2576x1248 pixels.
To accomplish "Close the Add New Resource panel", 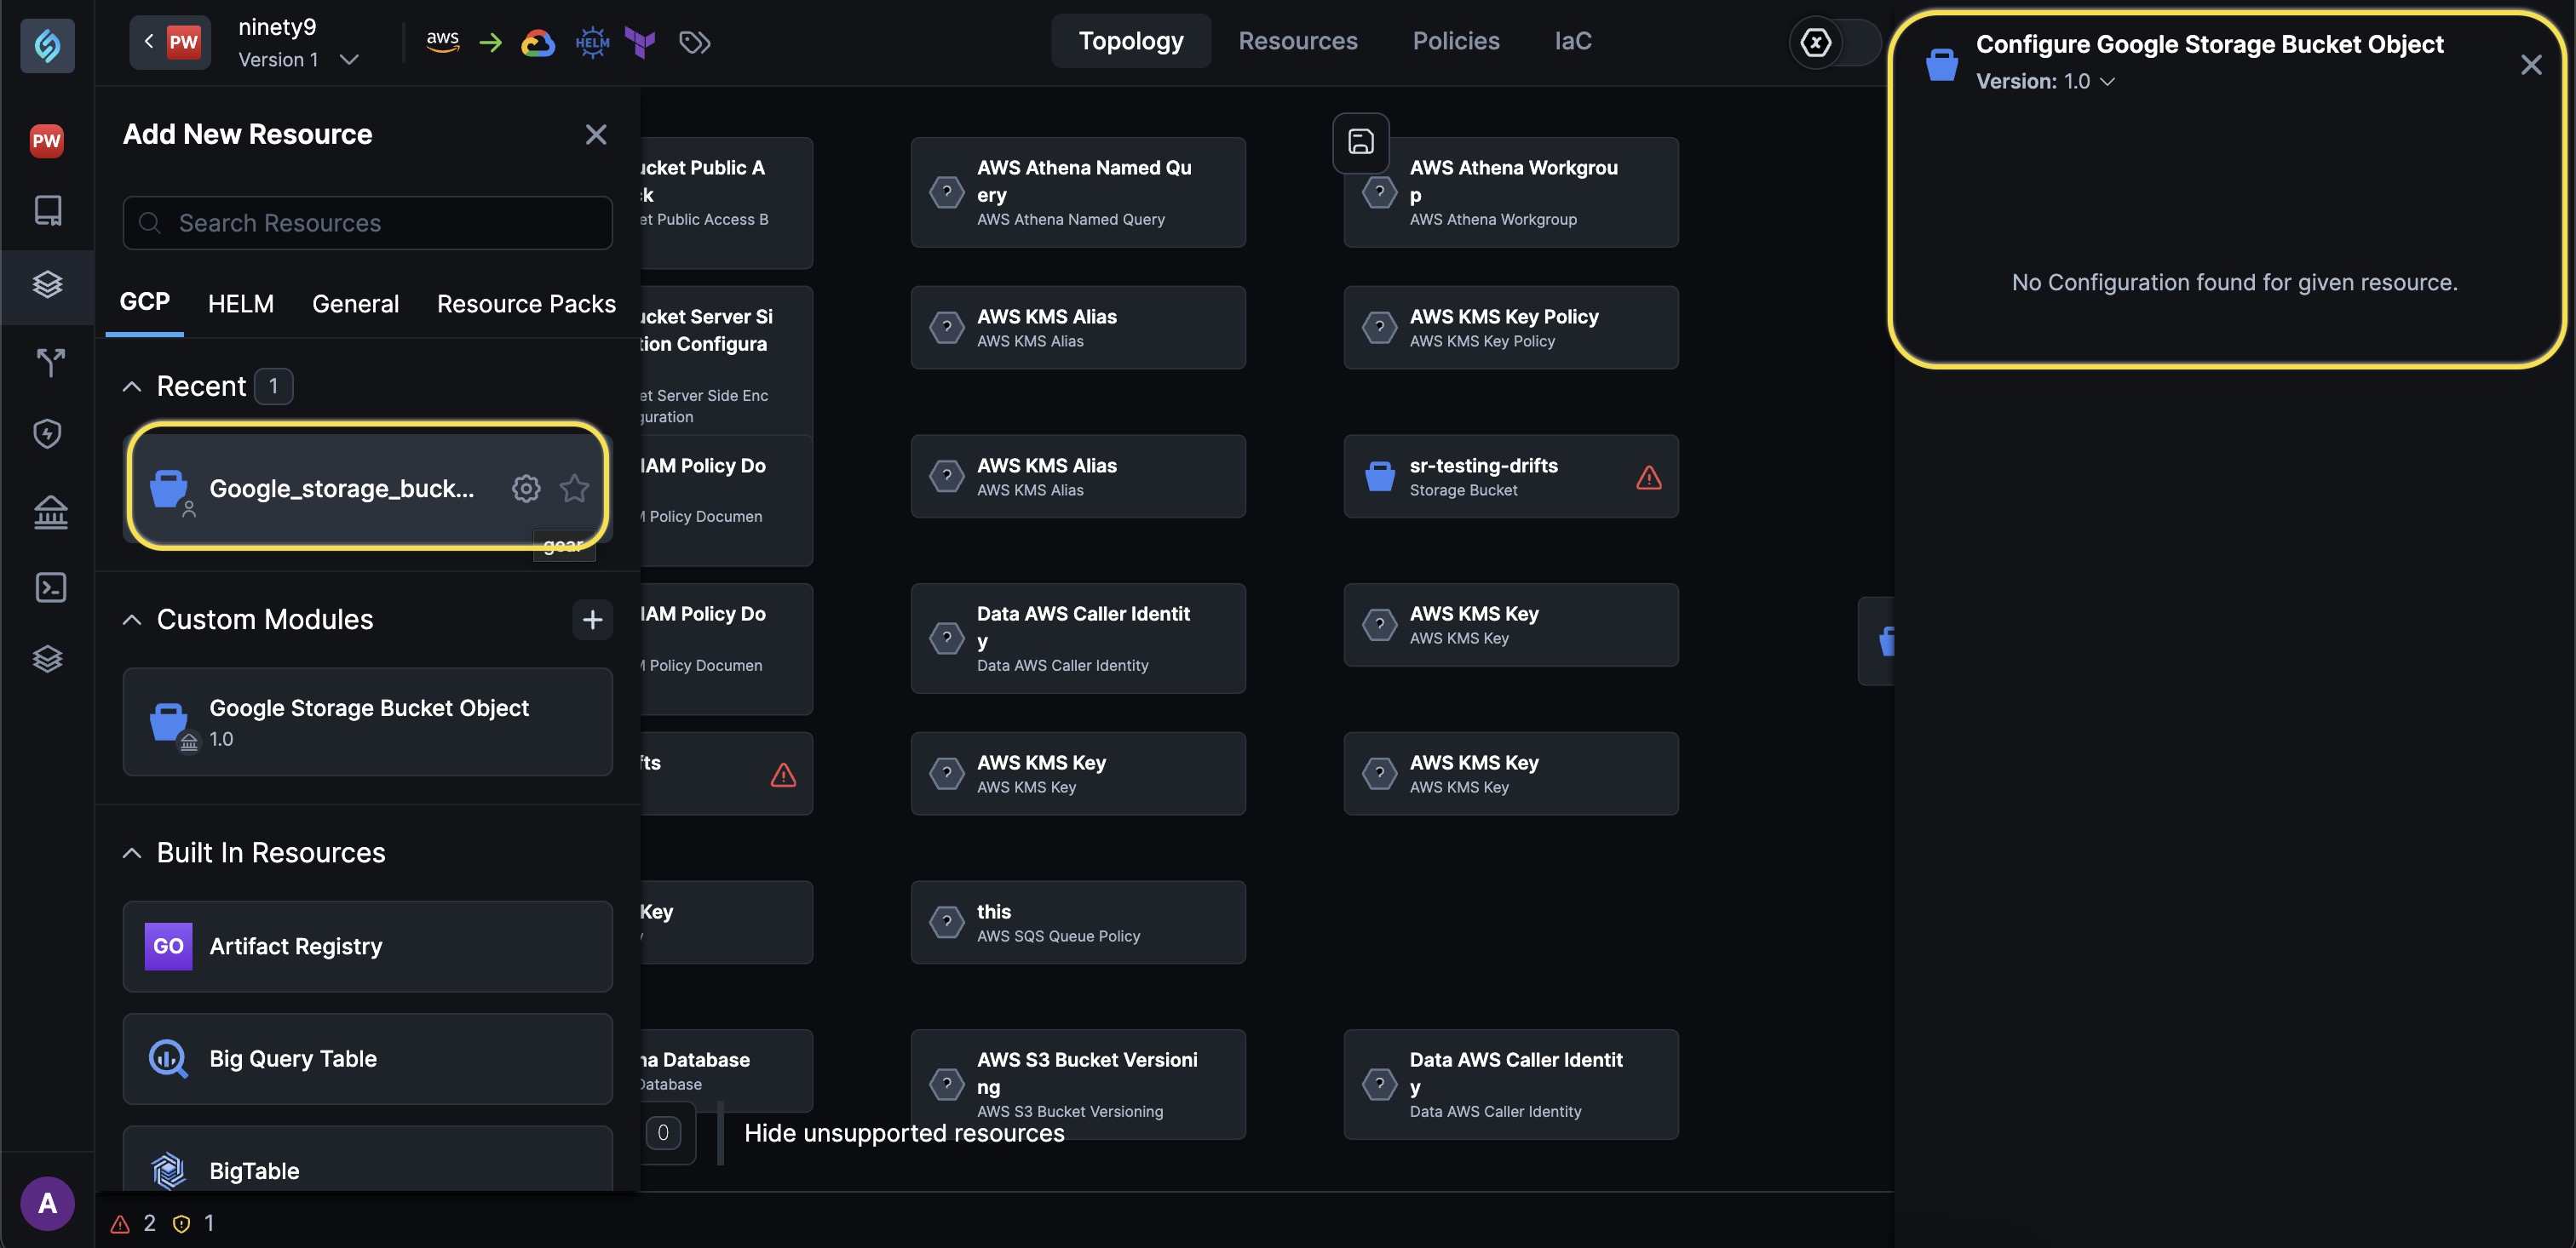I will coord(596,135).
